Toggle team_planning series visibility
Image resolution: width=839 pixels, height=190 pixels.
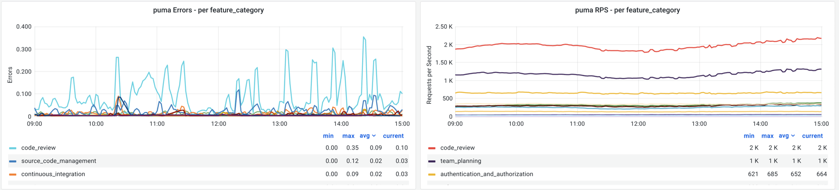click(461, 161)
